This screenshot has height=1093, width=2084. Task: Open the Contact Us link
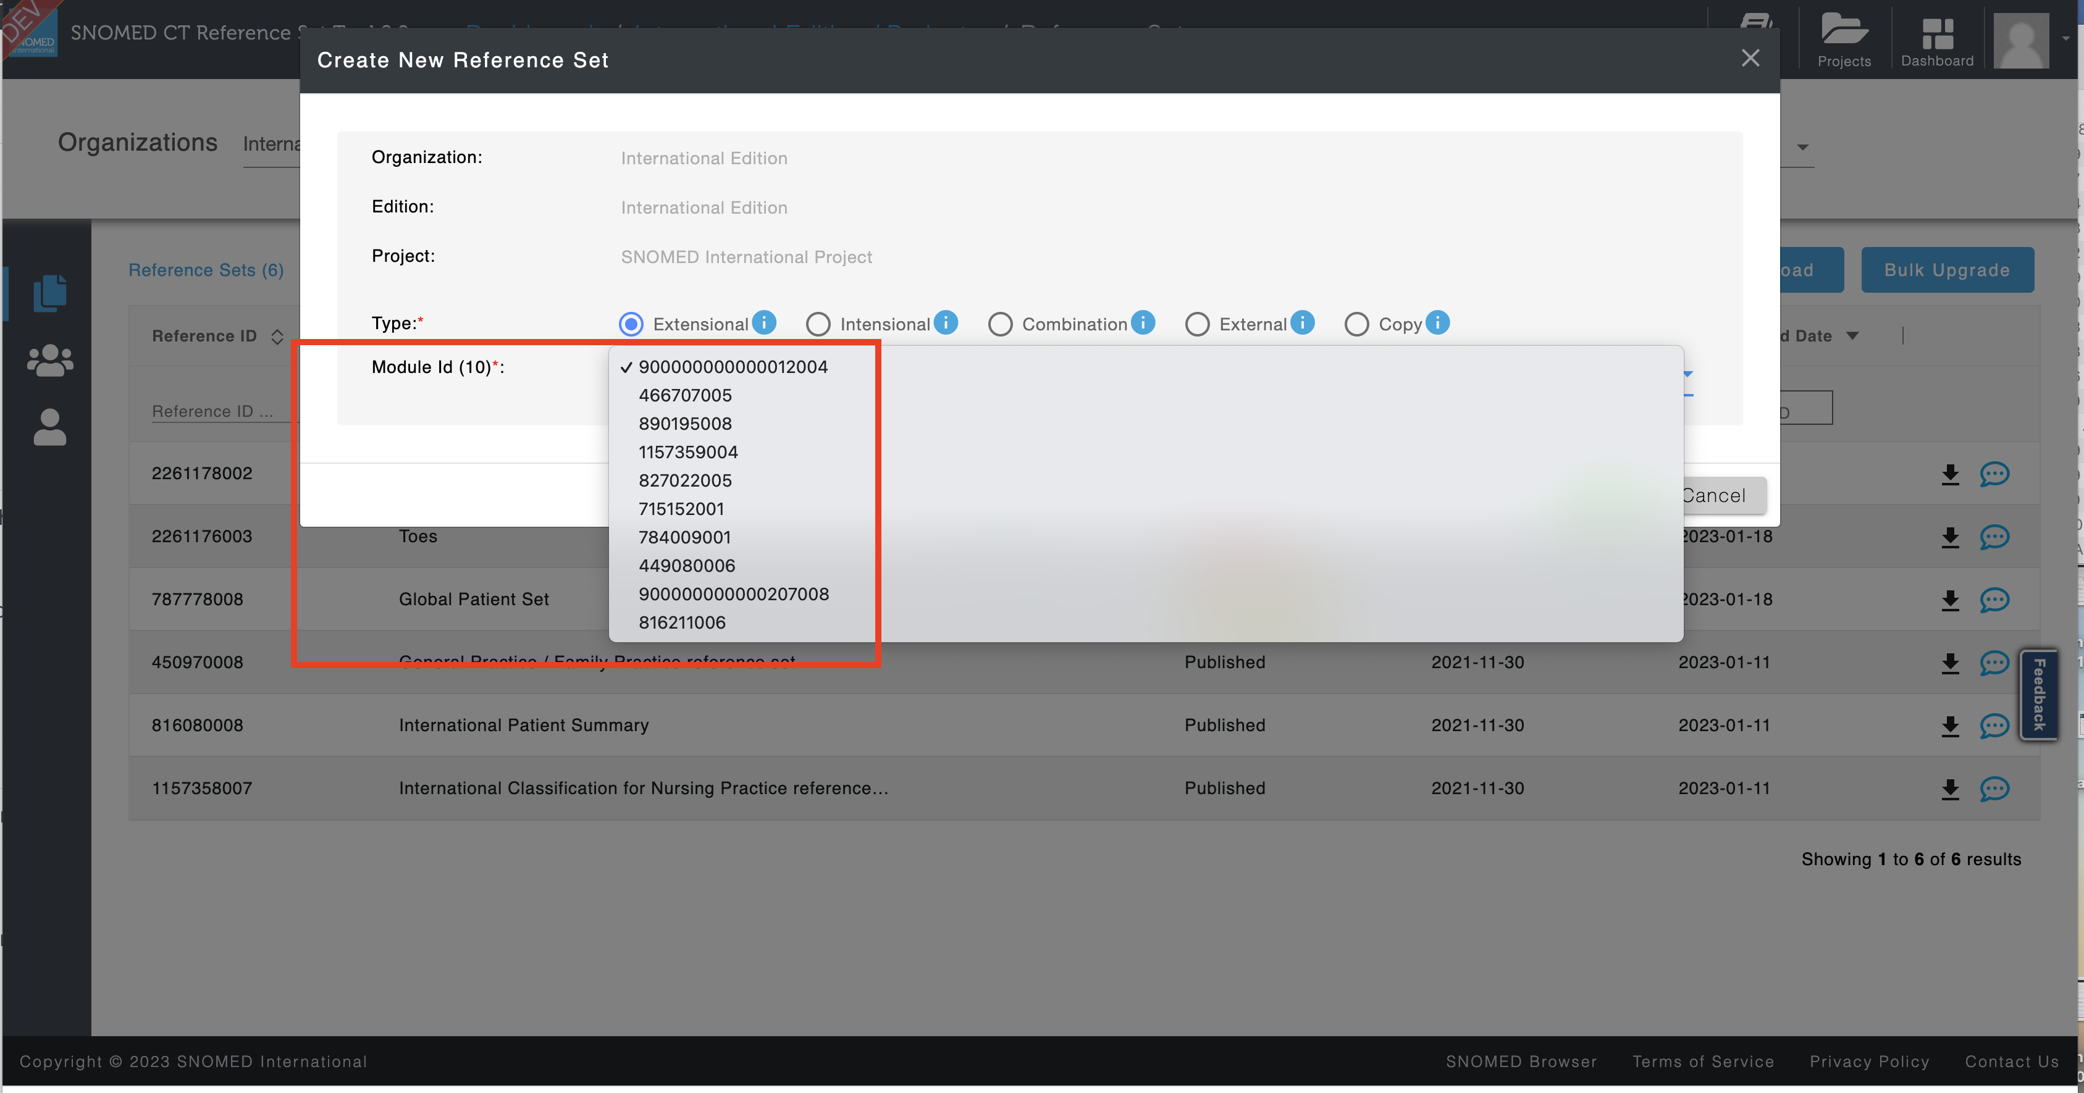pos(2012,1062)
